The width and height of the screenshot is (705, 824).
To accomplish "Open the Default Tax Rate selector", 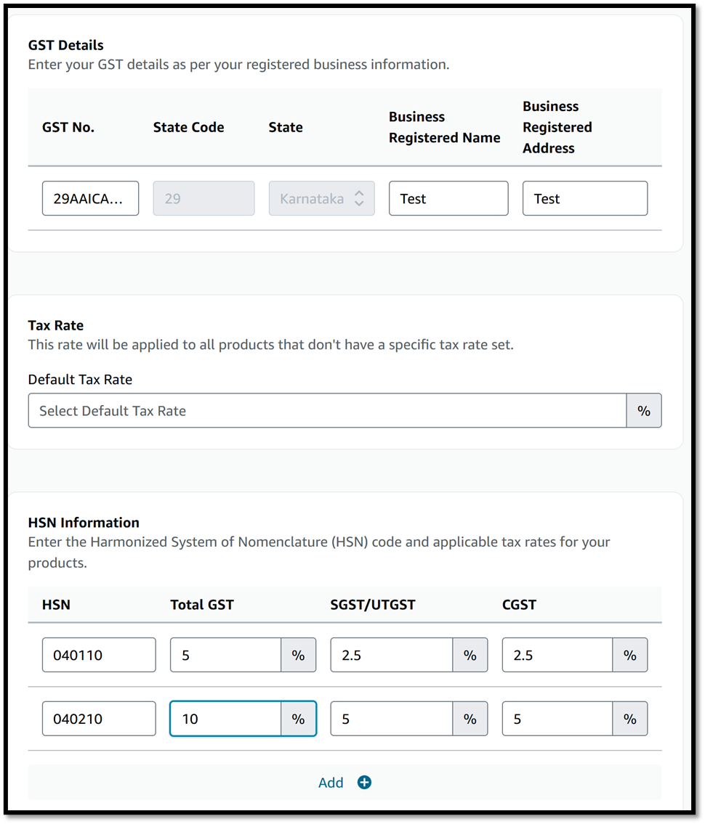I will [x=327, y=411].
